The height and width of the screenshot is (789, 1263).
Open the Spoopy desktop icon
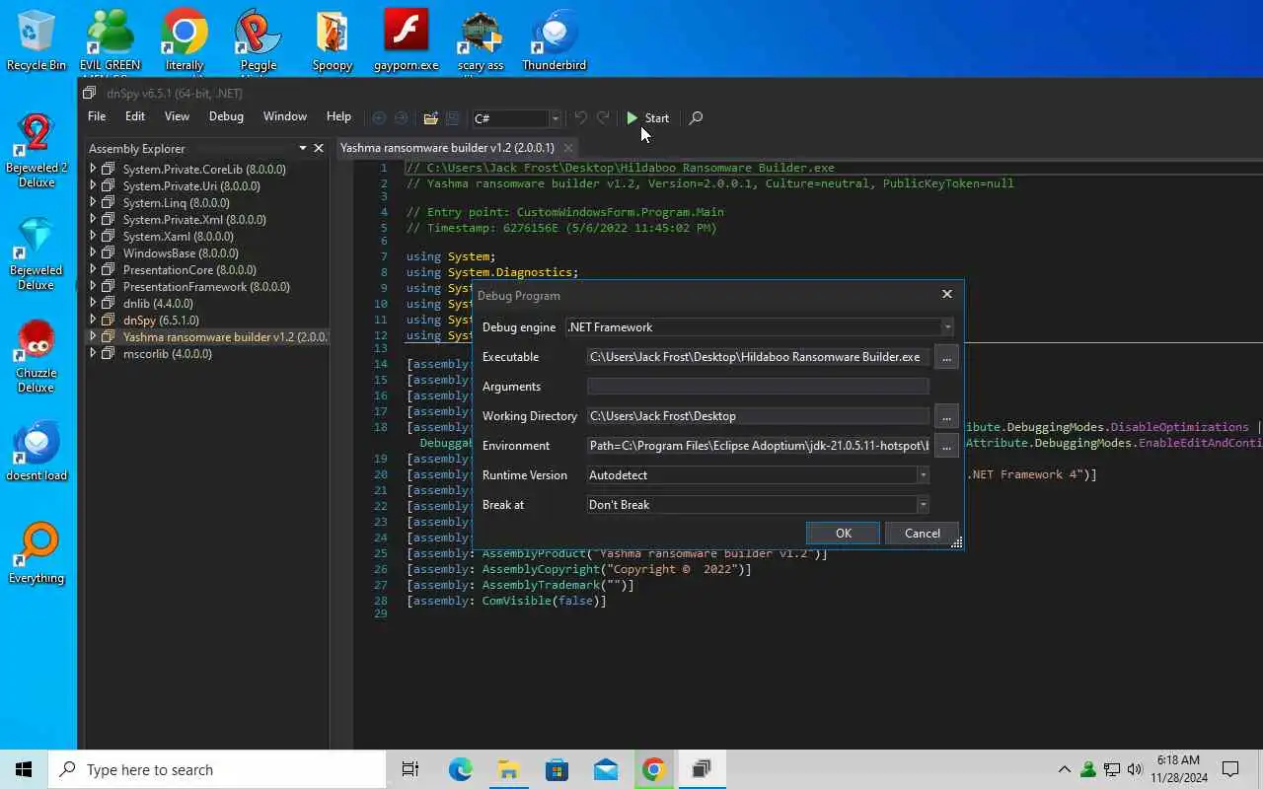(x=333, y=39)
